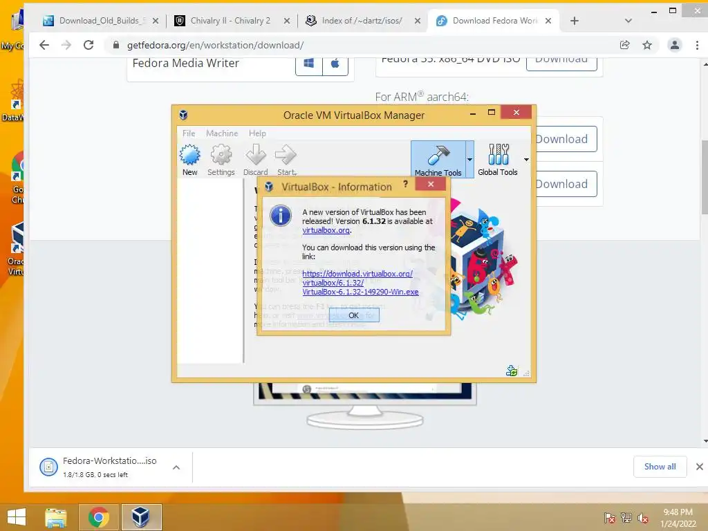Switch to the Chivalry II tab

click(230, 21)
